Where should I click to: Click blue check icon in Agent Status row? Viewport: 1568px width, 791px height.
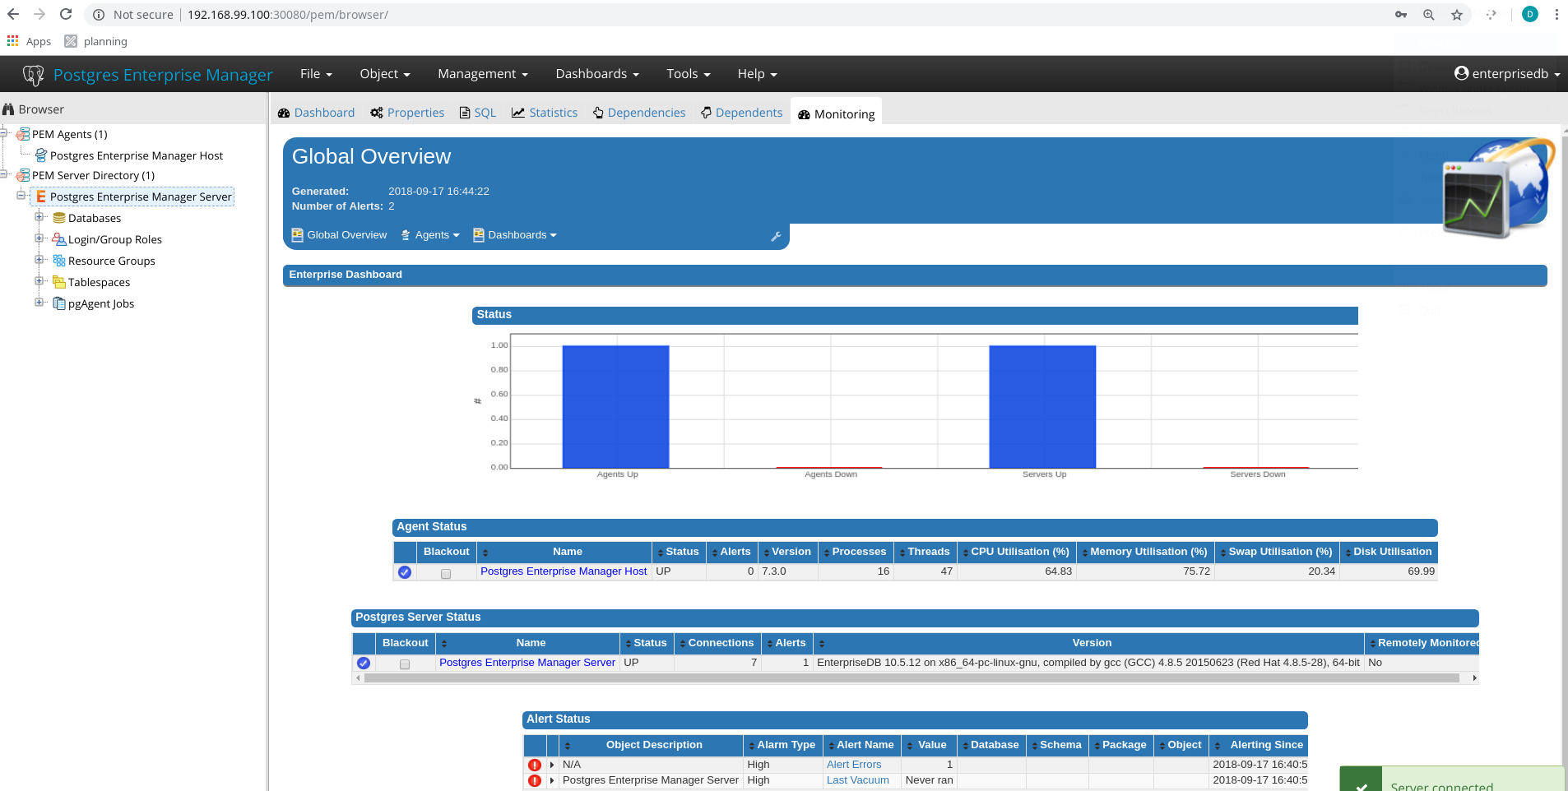(405, 572)
